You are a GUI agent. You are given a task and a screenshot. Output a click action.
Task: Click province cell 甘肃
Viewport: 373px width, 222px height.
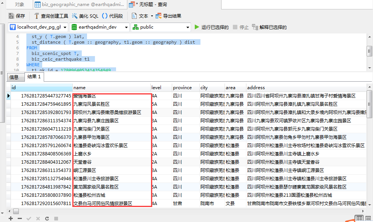[186, 204]
